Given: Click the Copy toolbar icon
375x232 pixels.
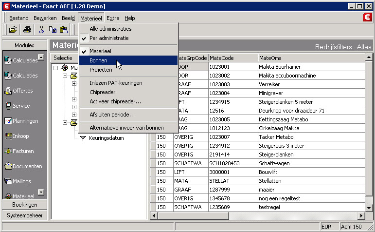Looking at the screenshot, I should [53, 30].
